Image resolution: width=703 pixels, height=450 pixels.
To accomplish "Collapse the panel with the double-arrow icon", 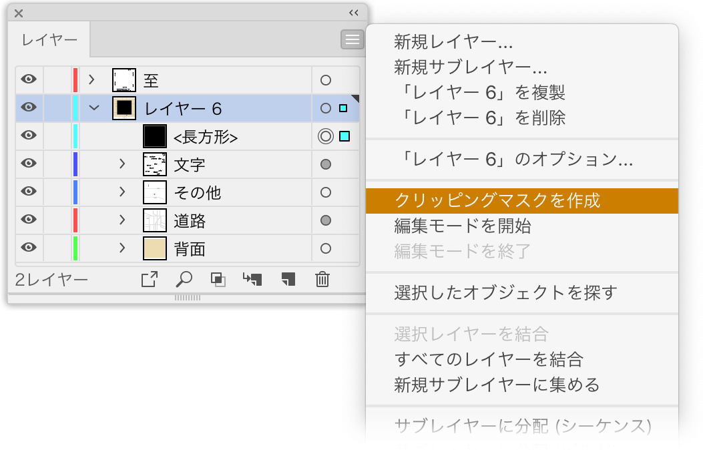I will pos(354,13).
